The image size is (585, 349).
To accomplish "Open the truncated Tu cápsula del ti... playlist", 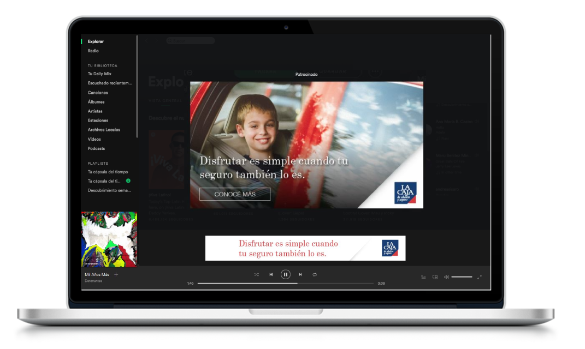I will tap(104, 181).
